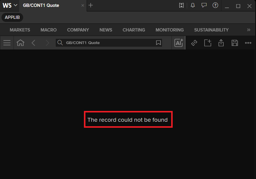This screenshot has height=179, width=256.
Task: Open the chat messages icon
Action: pos(204,5)
